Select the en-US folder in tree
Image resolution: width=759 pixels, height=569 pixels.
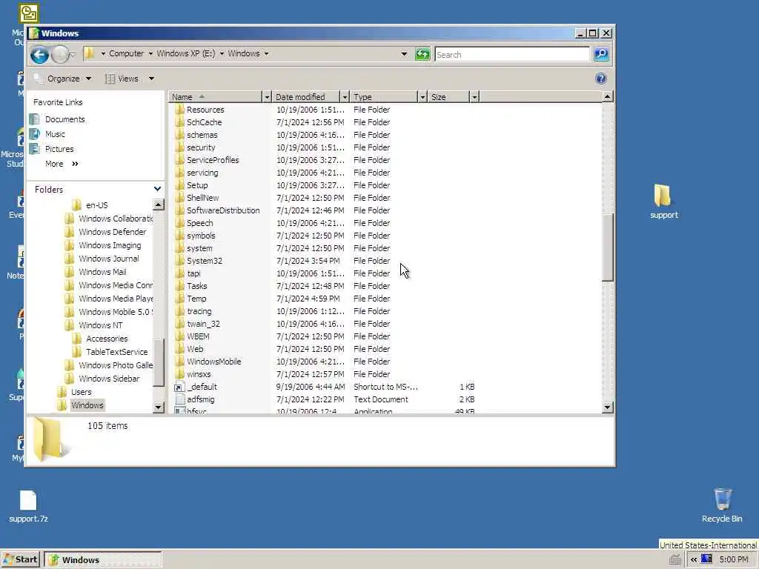point(97,205)
